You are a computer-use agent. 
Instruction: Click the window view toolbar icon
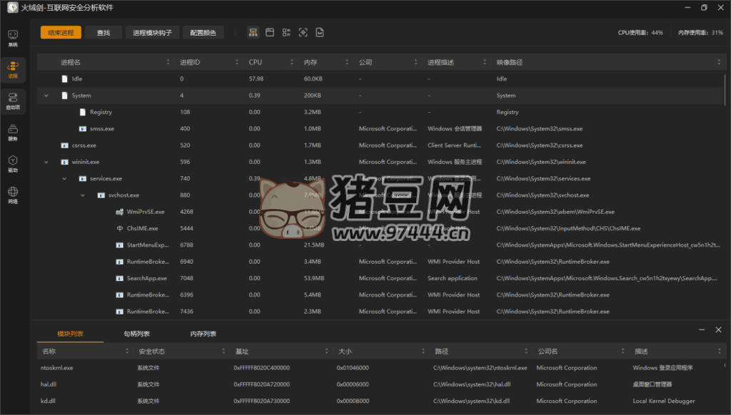point(270,33)
